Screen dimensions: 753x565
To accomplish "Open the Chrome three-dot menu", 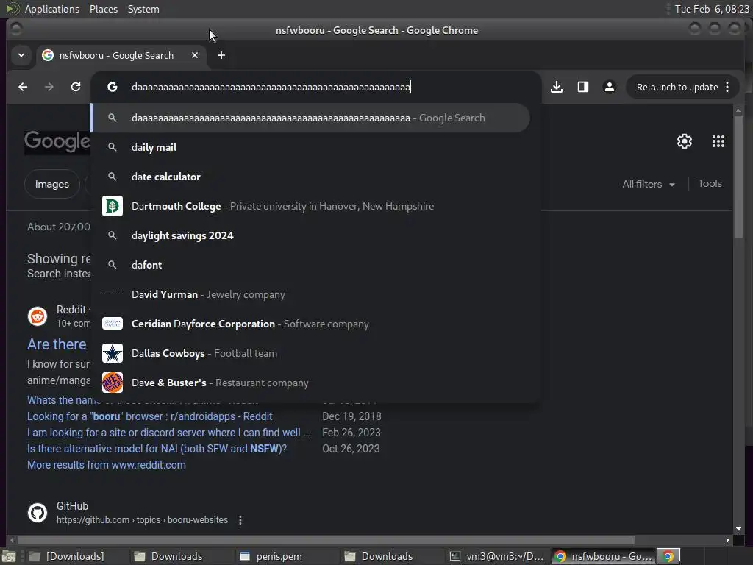I will point(727,87).
